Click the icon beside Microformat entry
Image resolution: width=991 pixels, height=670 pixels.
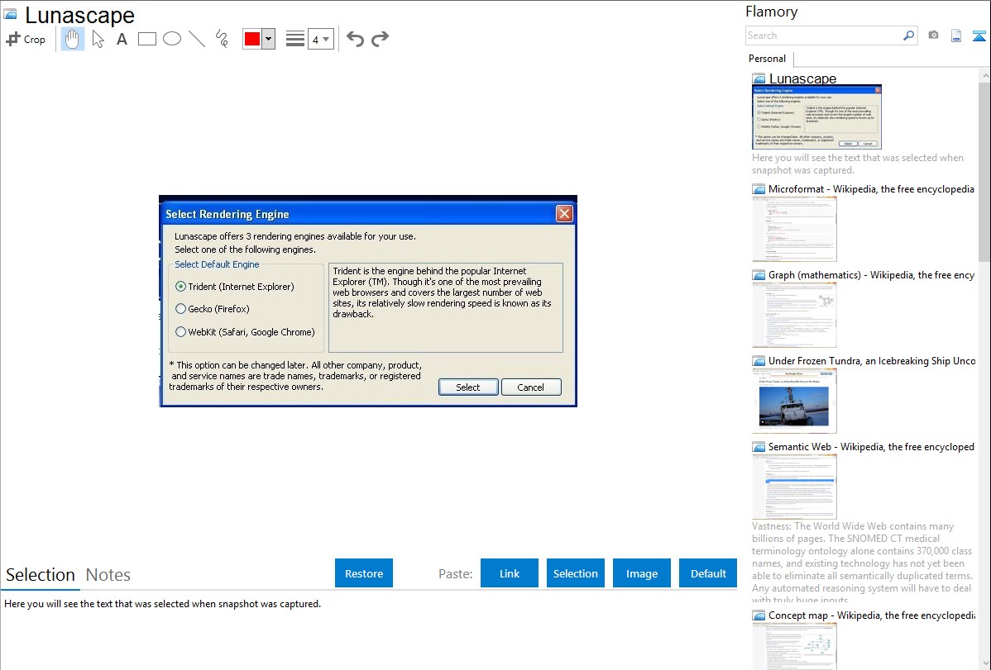click(759, 189)
